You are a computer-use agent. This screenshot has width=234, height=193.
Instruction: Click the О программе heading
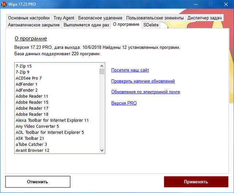31,39
